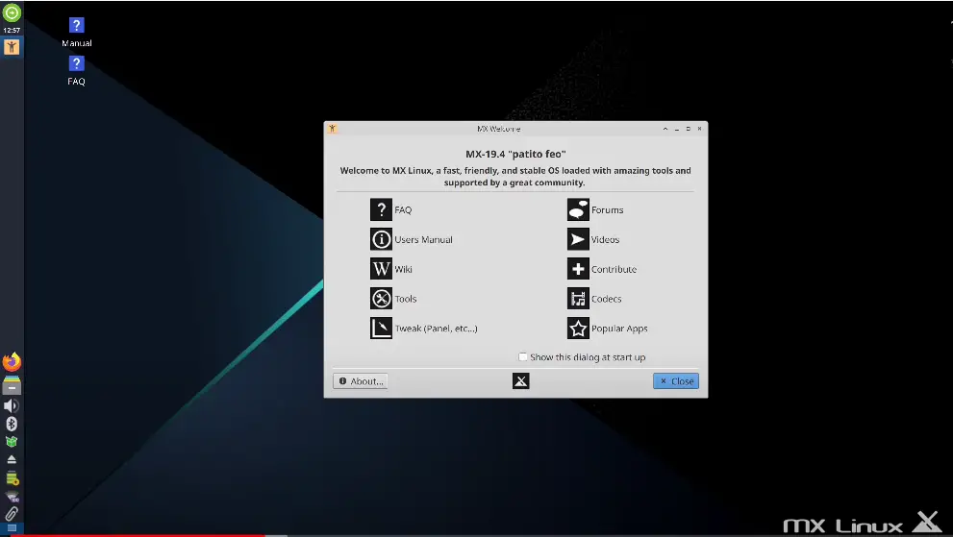Close the MX Welcome dialog via Close button
The height and width of the screenshot is (537, 953).
click(x=676, y=380)
